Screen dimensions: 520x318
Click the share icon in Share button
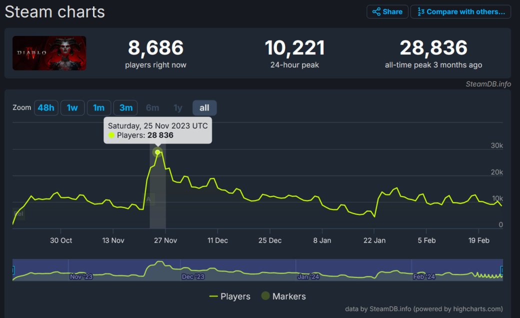376,12
